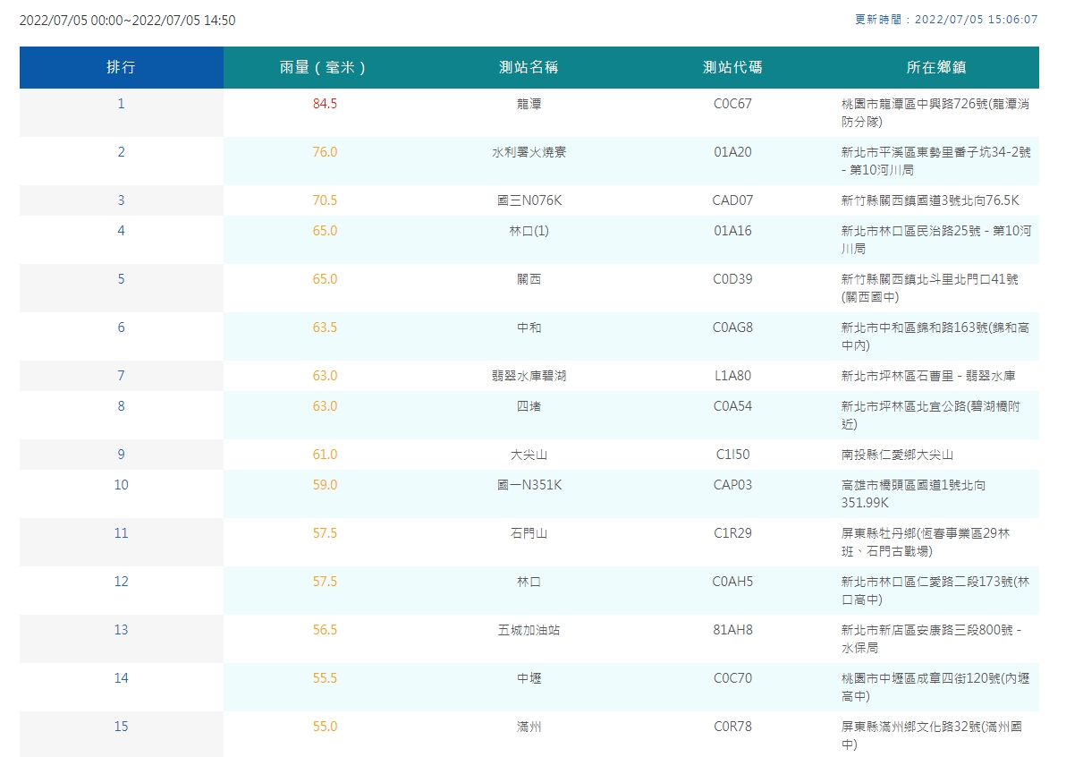Click address 新北市坪林區石碧里 - 翡翠水庫
This screenshot has height=757, width=1083.
coord(928,376)
